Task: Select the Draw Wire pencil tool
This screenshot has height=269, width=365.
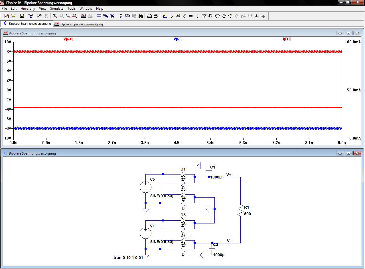Action: point(165,16)
